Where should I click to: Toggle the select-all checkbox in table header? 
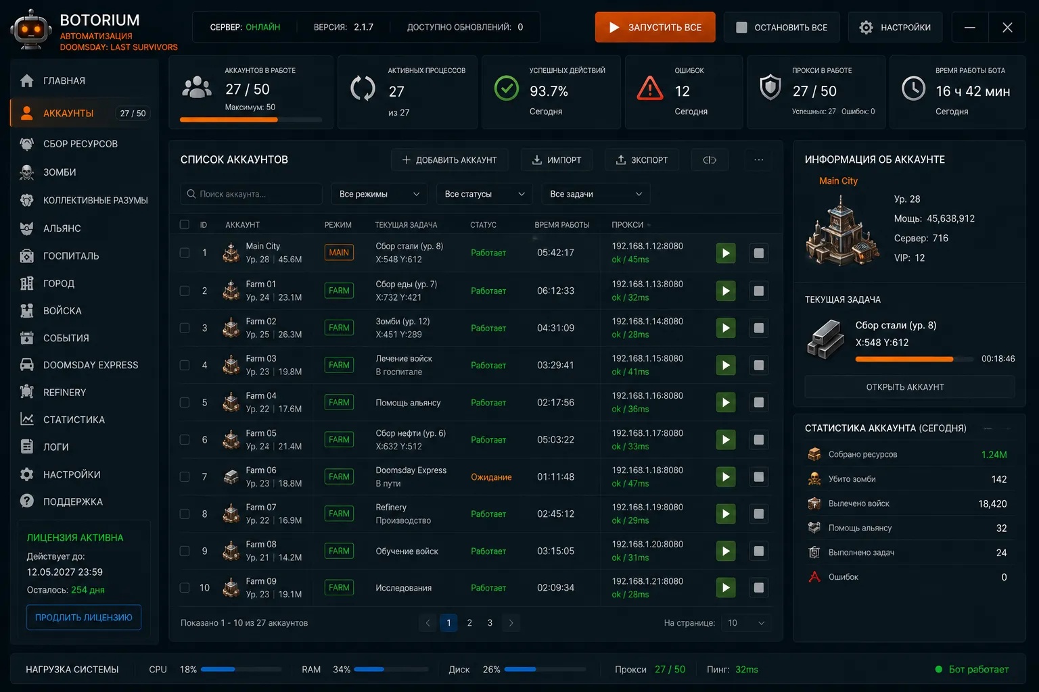pos(185,224)
